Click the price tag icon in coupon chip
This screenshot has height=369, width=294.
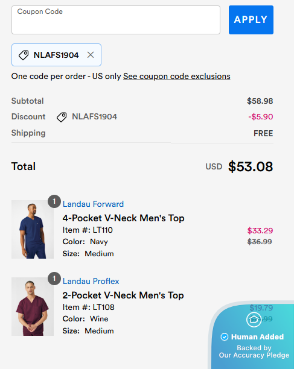pos(24,55)
